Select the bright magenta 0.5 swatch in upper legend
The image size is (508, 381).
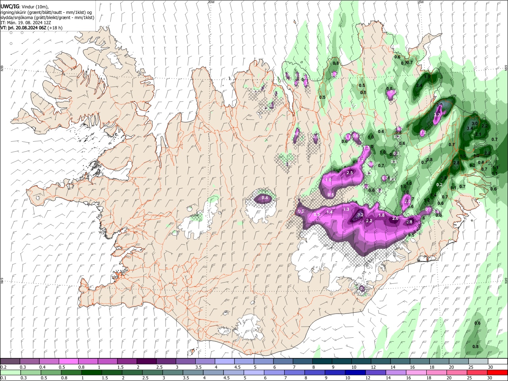[69, 361]
